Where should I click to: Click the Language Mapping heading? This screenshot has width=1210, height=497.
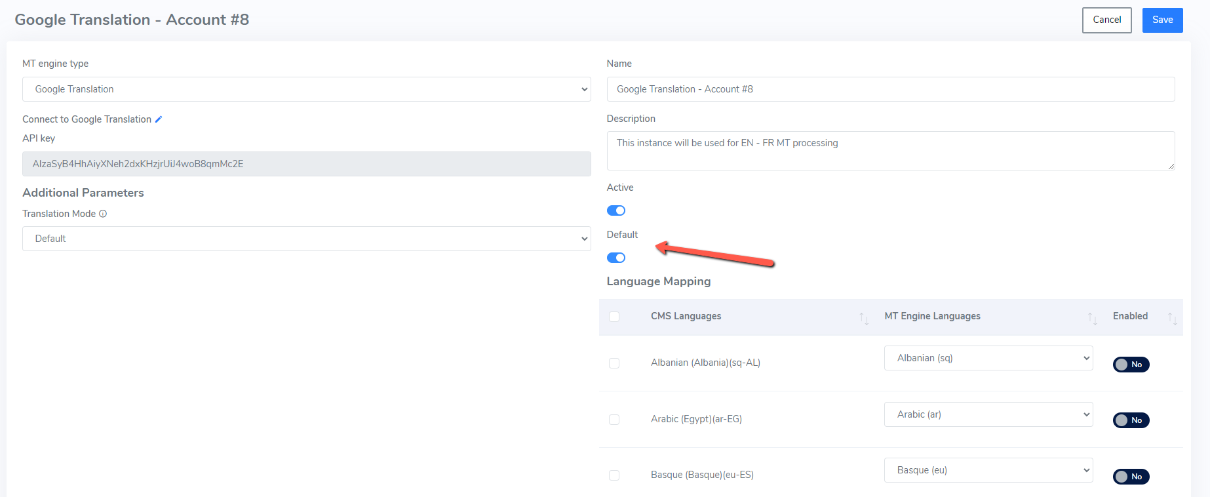[x=659, y=281]
